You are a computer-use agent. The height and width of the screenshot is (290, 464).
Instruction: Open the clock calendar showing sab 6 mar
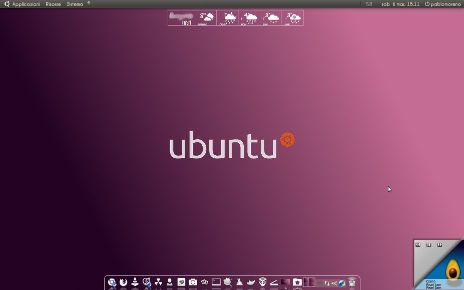click(x=400, y=4)
